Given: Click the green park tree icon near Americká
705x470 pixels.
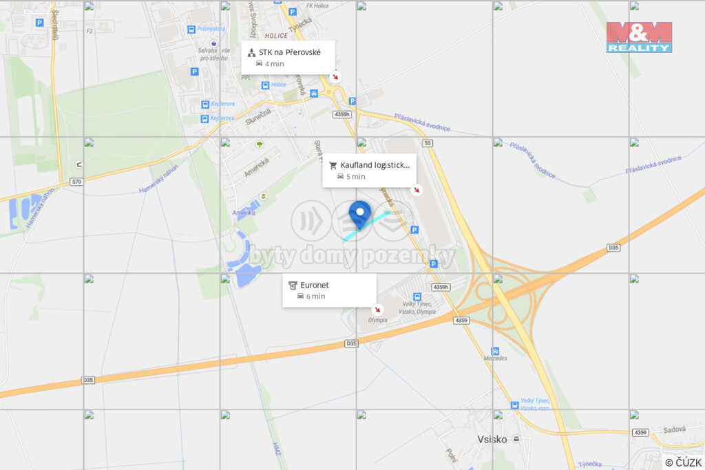Looking at the screenshot, I should pos(260,145).
